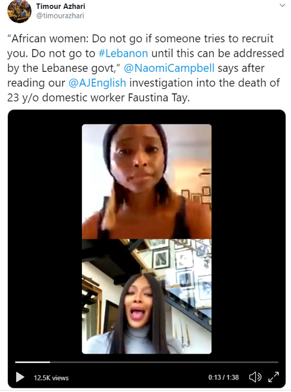Viewport: 291px width, 392px height.
Task: Click the 0:13 / 1:38 time display
Action: 223,377
